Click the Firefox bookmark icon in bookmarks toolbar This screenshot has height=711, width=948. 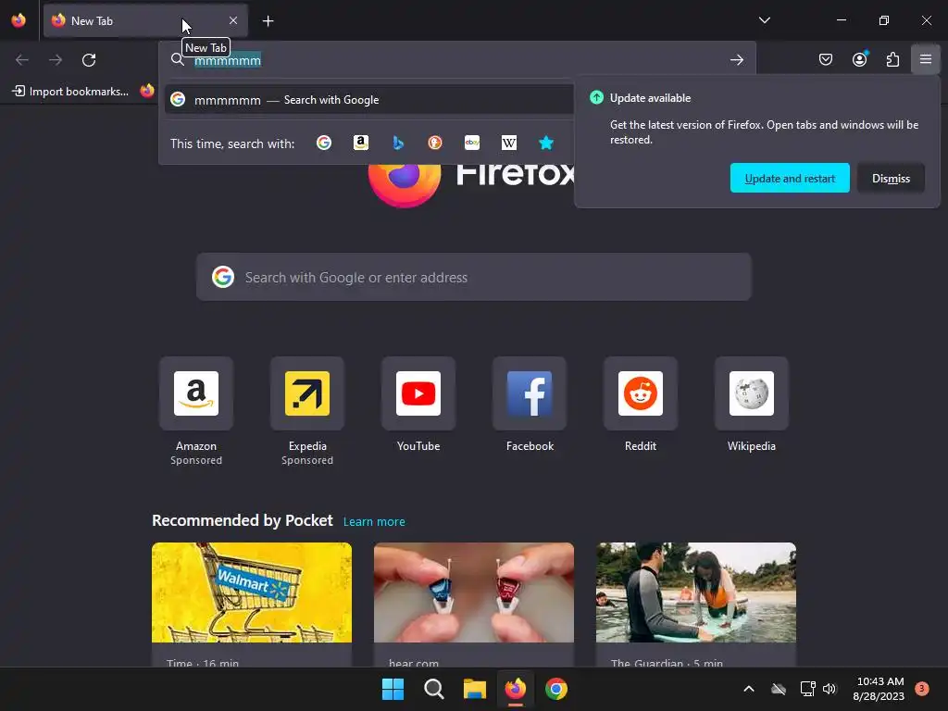coord(147,91)
